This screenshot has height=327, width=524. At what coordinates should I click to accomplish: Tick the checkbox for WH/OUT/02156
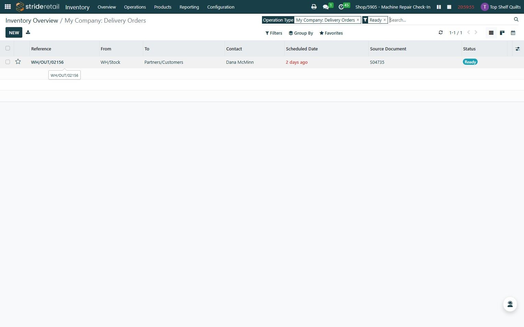tap(8, 62)
